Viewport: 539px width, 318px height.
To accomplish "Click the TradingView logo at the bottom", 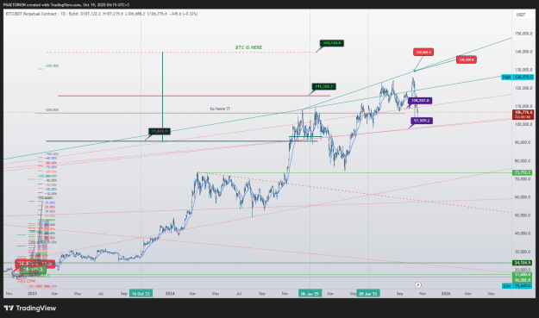I will point(30,308).
